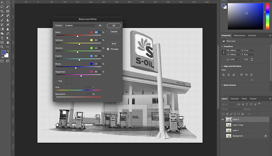Show the Layer 1 copy layer
This screenshot has height=156, width=272.
[x=223, y=125]
